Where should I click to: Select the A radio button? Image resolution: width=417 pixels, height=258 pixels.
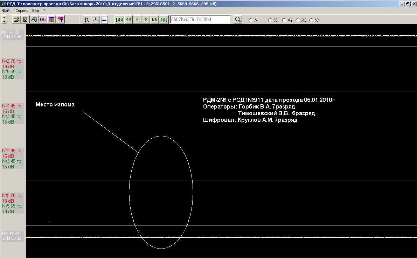[x=250, y=20]
